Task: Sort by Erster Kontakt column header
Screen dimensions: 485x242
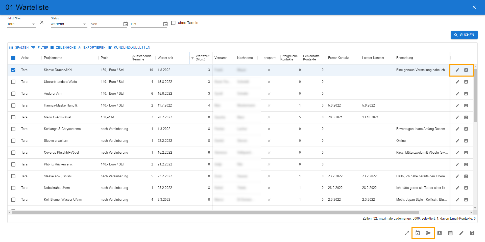Action: [x=338, y=58]
